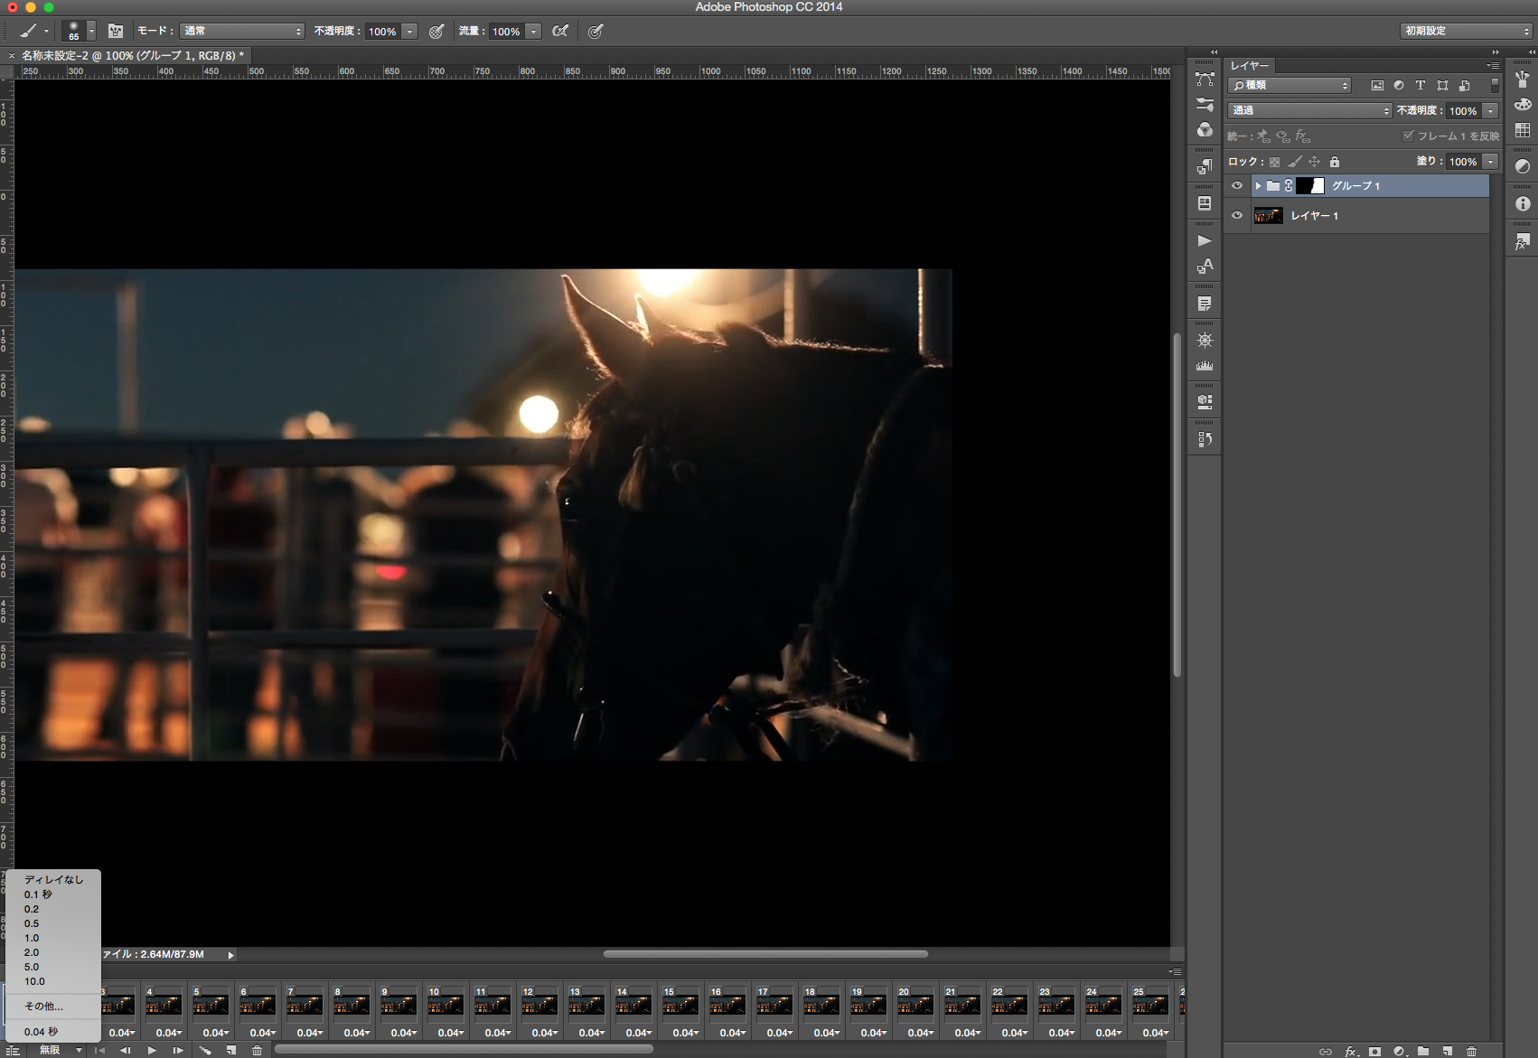1538x1058 pixels.
Task: Hide the グループ 1 layer group
Action: 1237,186
